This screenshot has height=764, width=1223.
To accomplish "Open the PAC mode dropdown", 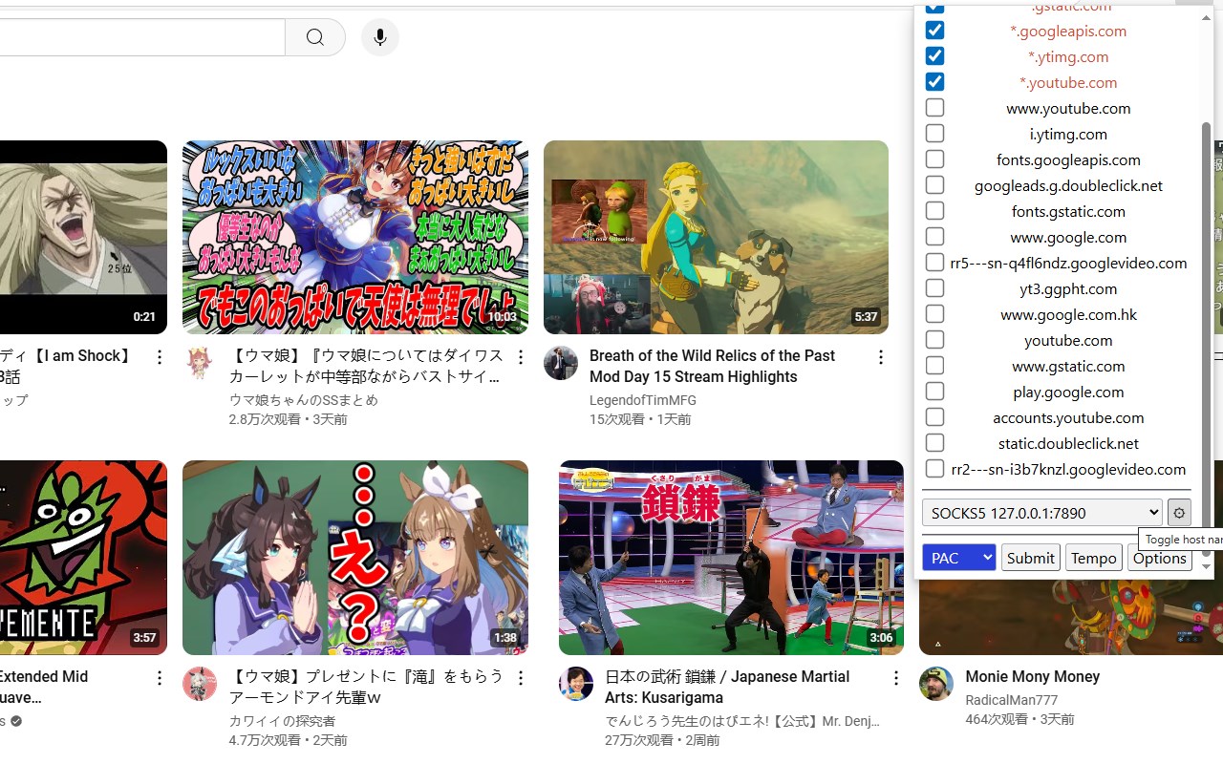I will [959, 558].
